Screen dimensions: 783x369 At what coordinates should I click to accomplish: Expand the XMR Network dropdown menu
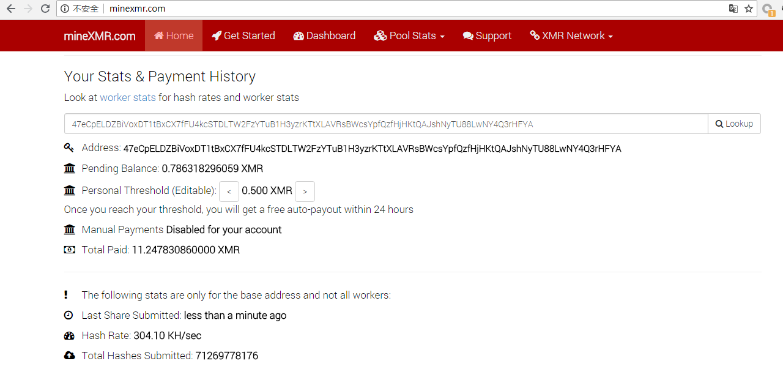571,35
